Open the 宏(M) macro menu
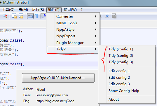The height and width of the screenshot is (106, 157). click(x=23, y=10)
